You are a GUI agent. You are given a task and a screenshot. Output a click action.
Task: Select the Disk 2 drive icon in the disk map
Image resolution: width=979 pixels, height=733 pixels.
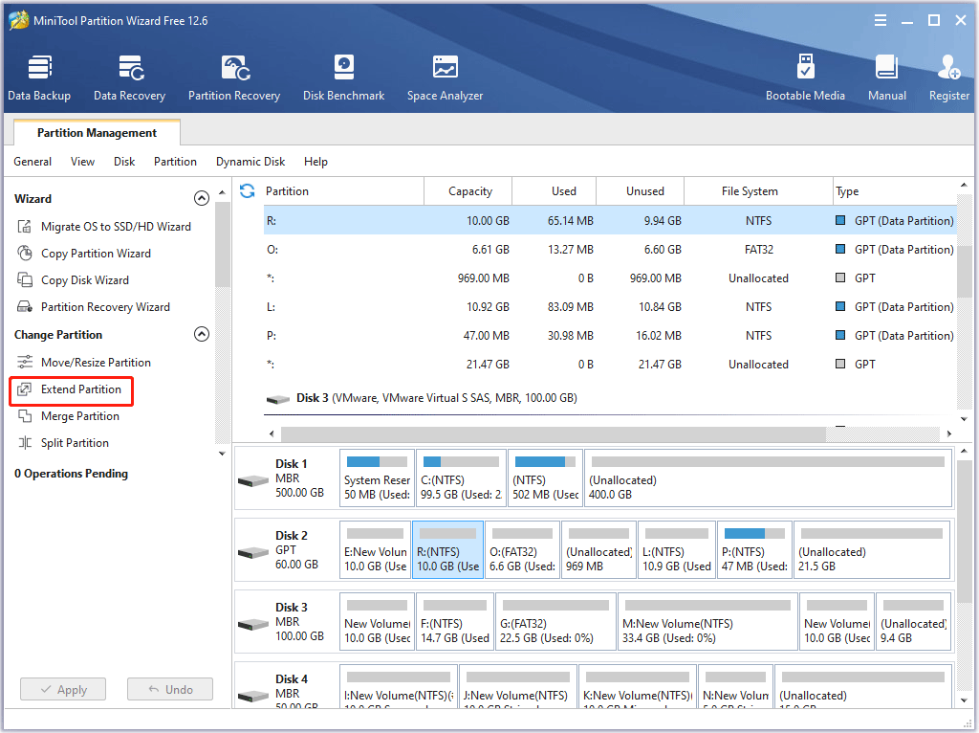[x=253, y=552]
